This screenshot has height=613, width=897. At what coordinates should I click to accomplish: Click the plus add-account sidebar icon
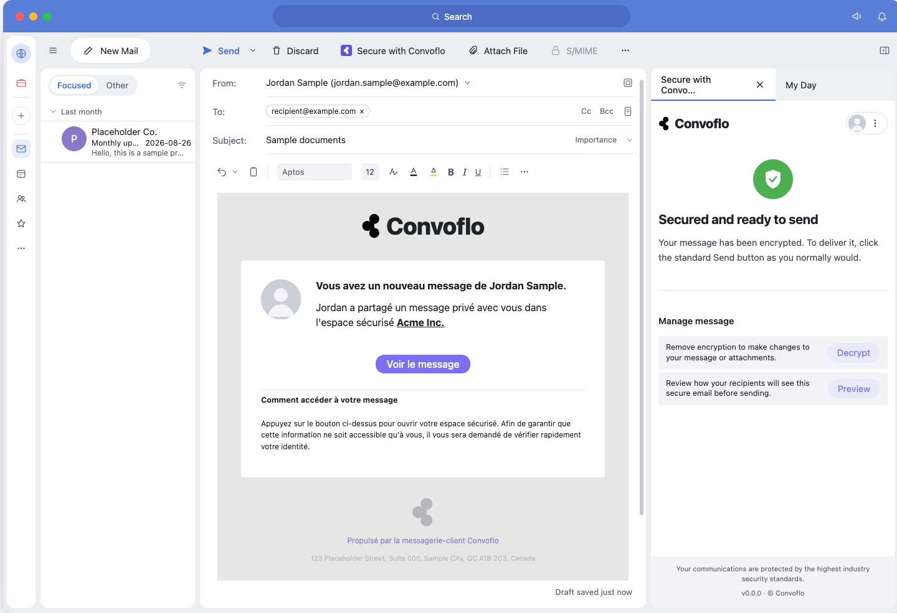tap(21, 116)
